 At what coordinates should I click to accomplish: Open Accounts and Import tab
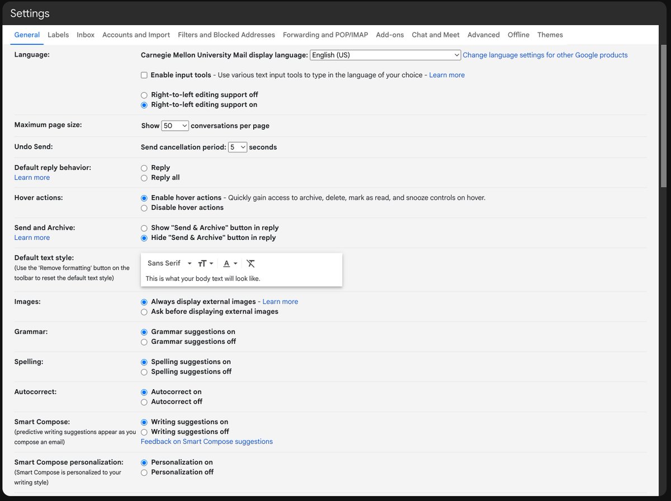[136, 35]
